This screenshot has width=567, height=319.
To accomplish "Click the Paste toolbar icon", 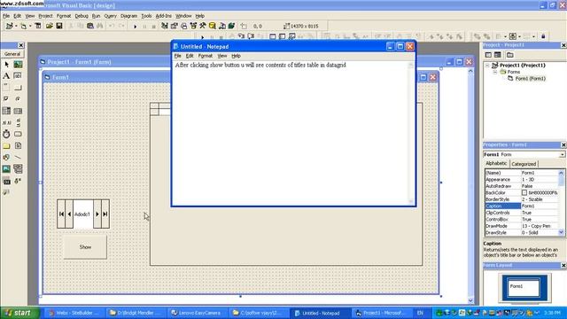I will coord(90,26).
